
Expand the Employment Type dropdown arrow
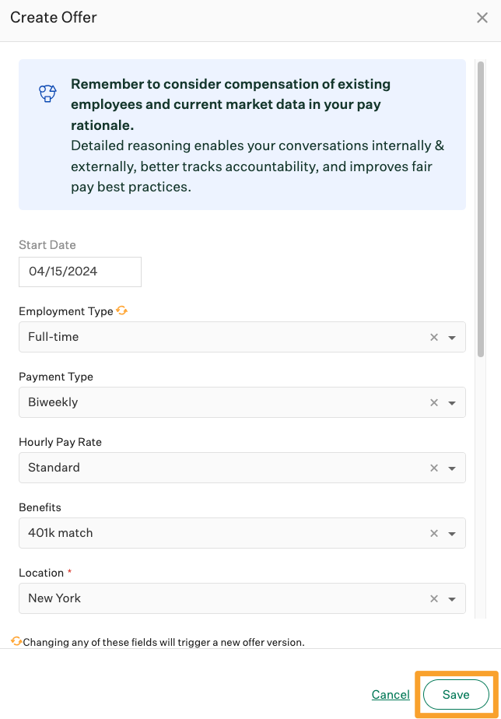click(x=452, y=338)
